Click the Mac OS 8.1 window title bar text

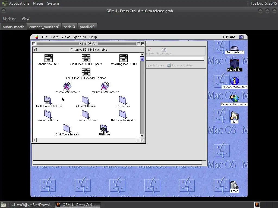pos(88,44)
